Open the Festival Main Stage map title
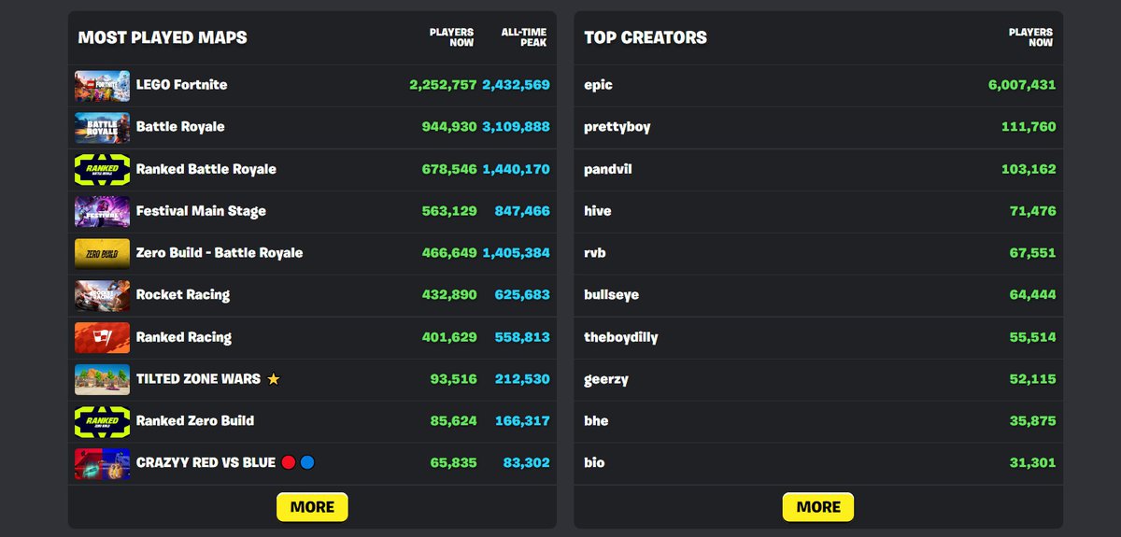The height and width of the screenshot is (537, 1121). [201, 211]
